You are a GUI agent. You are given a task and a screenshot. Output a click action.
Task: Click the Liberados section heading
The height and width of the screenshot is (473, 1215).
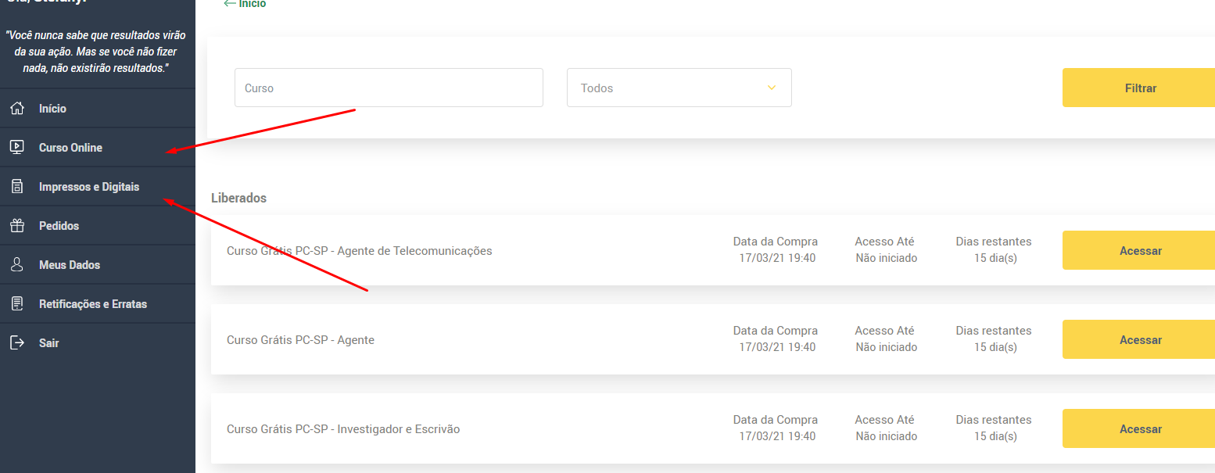[x=238, y=198]
